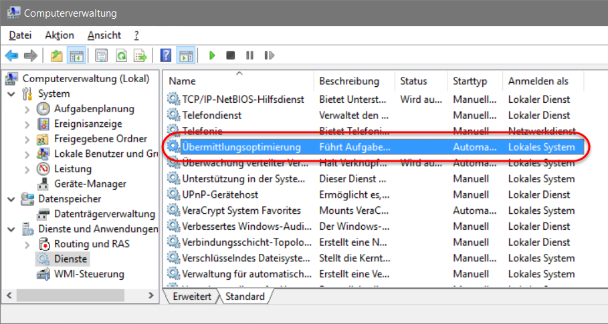
Task: Click the gear icon of TCP/IP-NetBIOS-Hilfsdienst
Action: pyautogui.click(x=173, y=99)
